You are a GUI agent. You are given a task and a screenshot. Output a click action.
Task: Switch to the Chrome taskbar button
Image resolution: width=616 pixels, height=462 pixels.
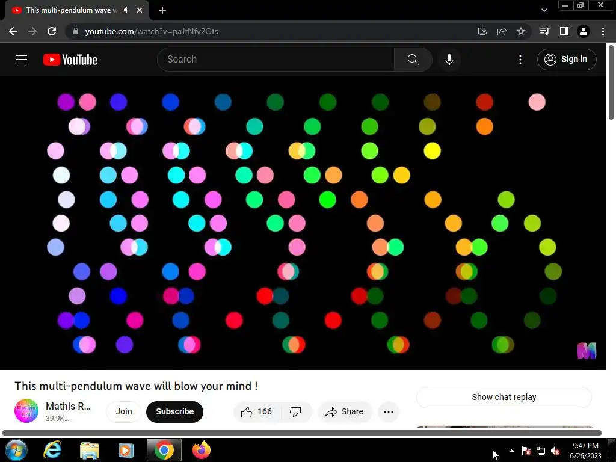point(164,450)
